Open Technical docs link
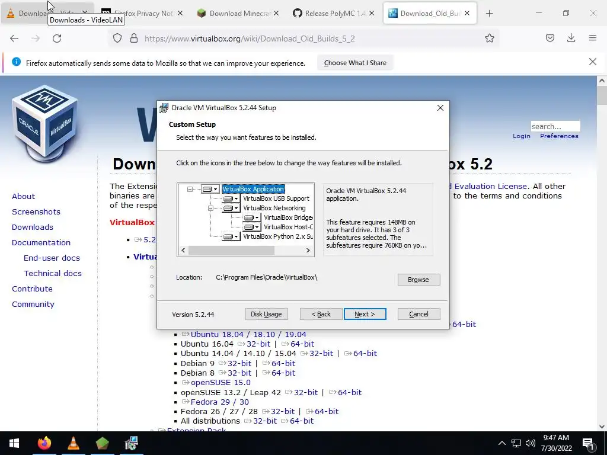Image resolution: width=607 pixels, height=455 pixels. pyautogui.click(x=53, y=274)
